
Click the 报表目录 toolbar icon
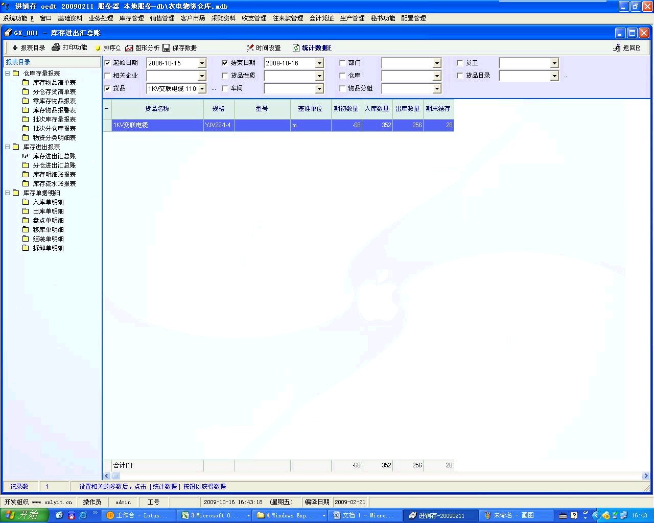tap(15, 48)
